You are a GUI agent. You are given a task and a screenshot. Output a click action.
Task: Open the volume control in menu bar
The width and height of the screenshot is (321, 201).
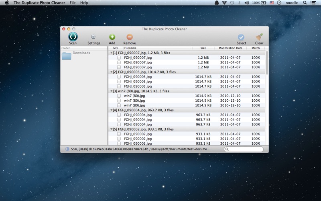tap(246, 3)
